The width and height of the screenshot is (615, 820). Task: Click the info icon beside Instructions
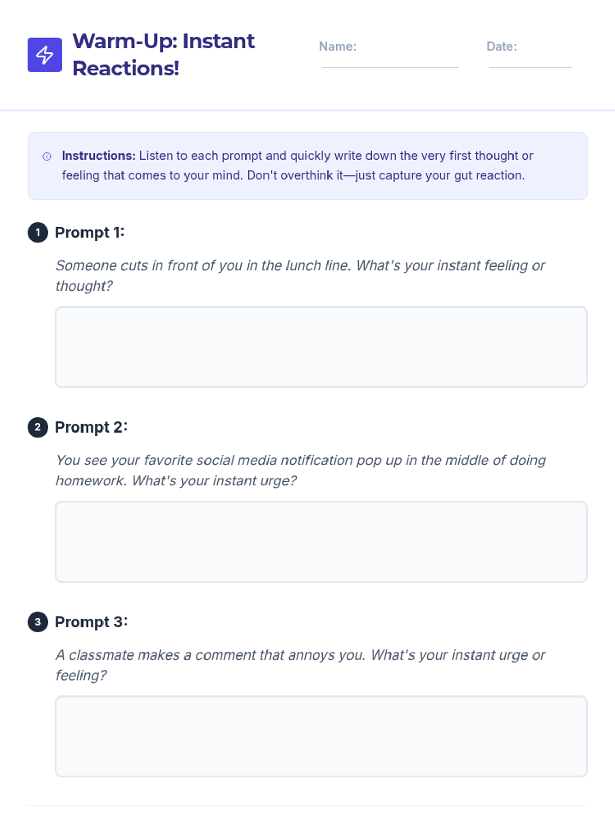click(47, 156)
